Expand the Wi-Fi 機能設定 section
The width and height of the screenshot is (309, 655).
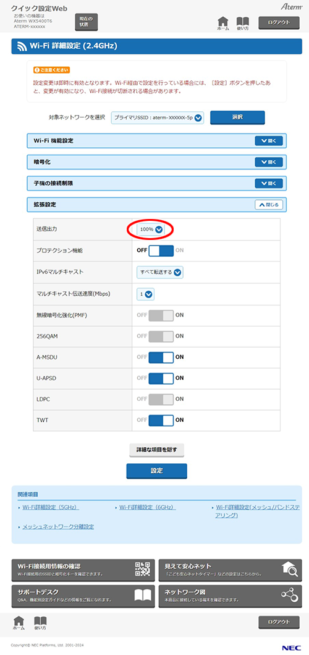click(x=269, y=141)
